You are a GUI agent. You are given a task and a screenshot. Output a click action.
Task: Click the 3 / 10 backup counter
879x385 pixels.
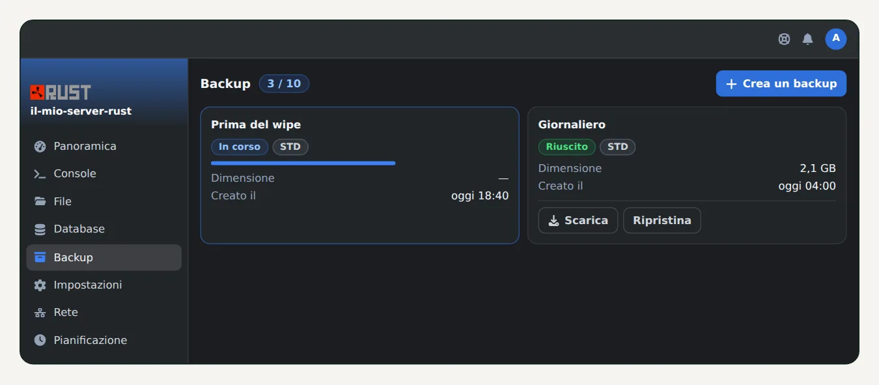point(284,84)
